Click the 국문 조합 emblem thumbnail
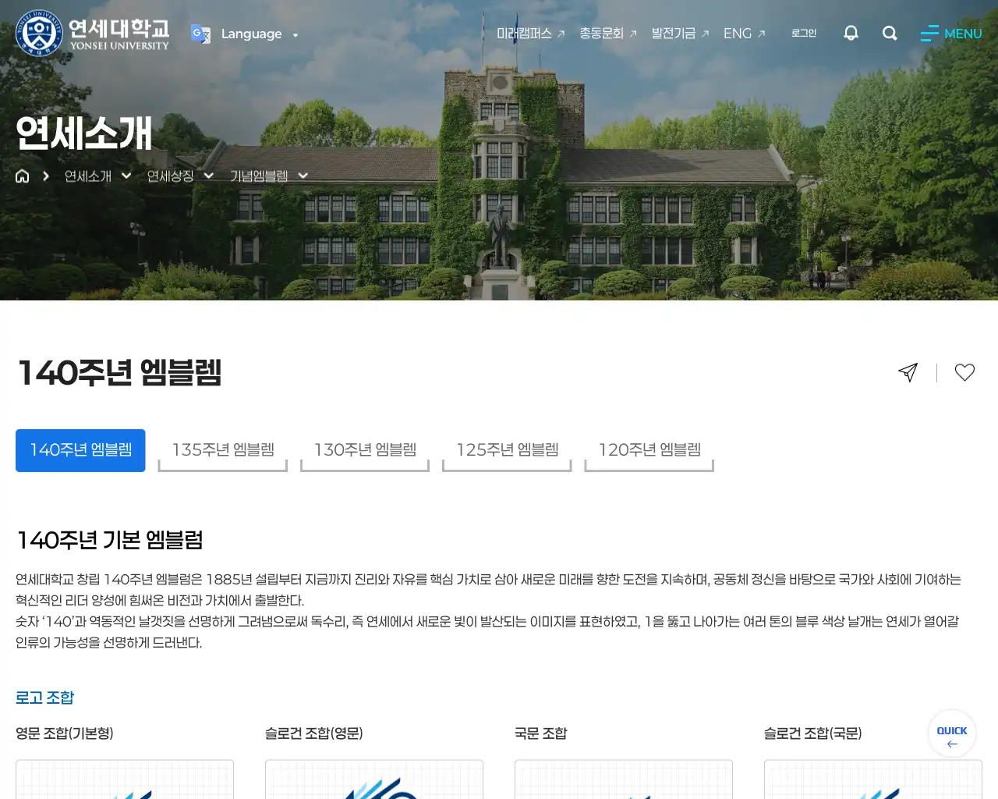The height and width of the screenshot is (799, 998). [624, 779]
